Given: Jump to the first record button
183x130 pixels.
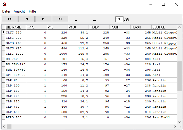Looking at the screenshot, I should point(10,19).
